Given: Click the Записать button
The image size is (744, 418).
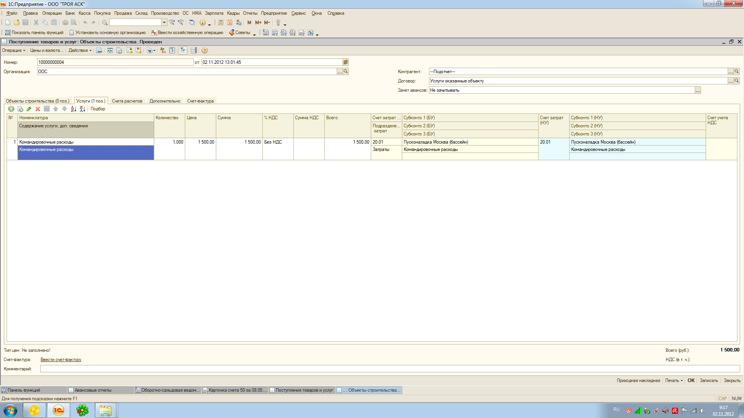Looking at the screenshot, I should (708, 381).
